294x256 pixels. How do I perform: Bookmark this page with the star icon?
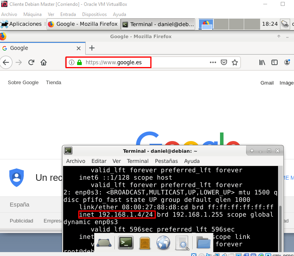click(x=235, y=62)
